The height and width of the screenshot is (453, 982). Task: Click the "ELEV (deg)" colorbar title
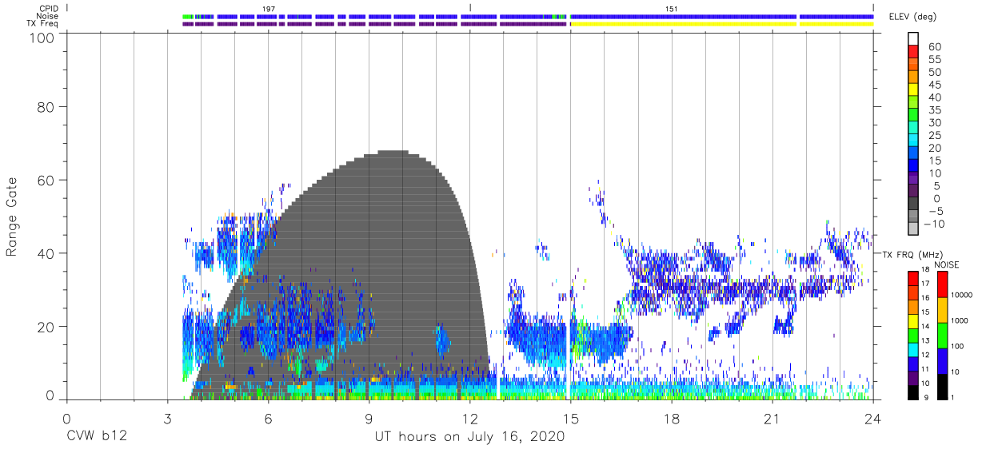pyautogui.click(x=912, y=17)
